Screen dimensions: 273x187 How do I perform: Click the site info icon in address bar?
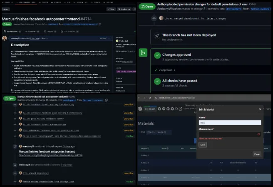156,98
